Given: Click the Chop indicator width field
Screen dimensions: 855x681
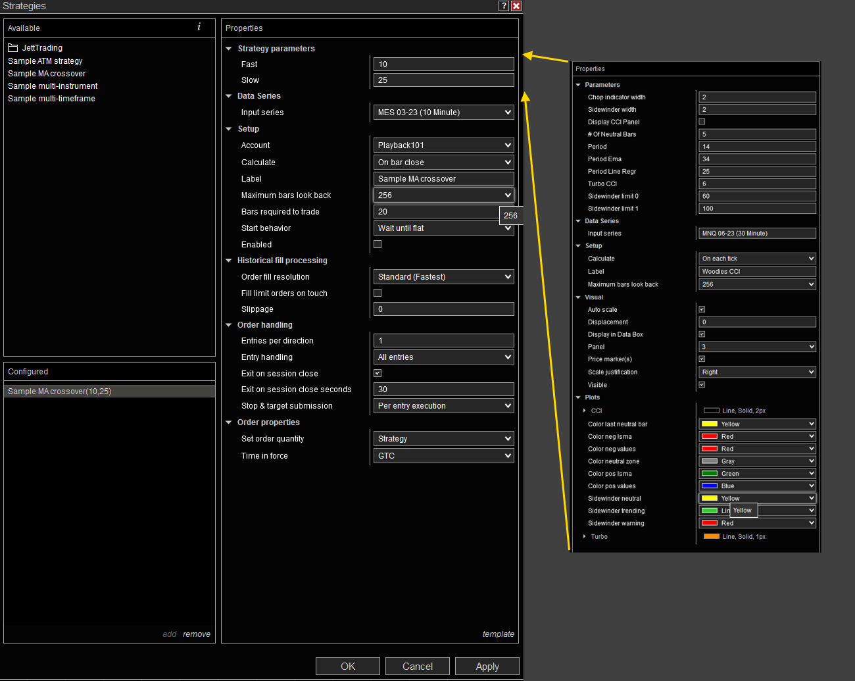Looking at the screenshot, I should click(x=757, y=97).
